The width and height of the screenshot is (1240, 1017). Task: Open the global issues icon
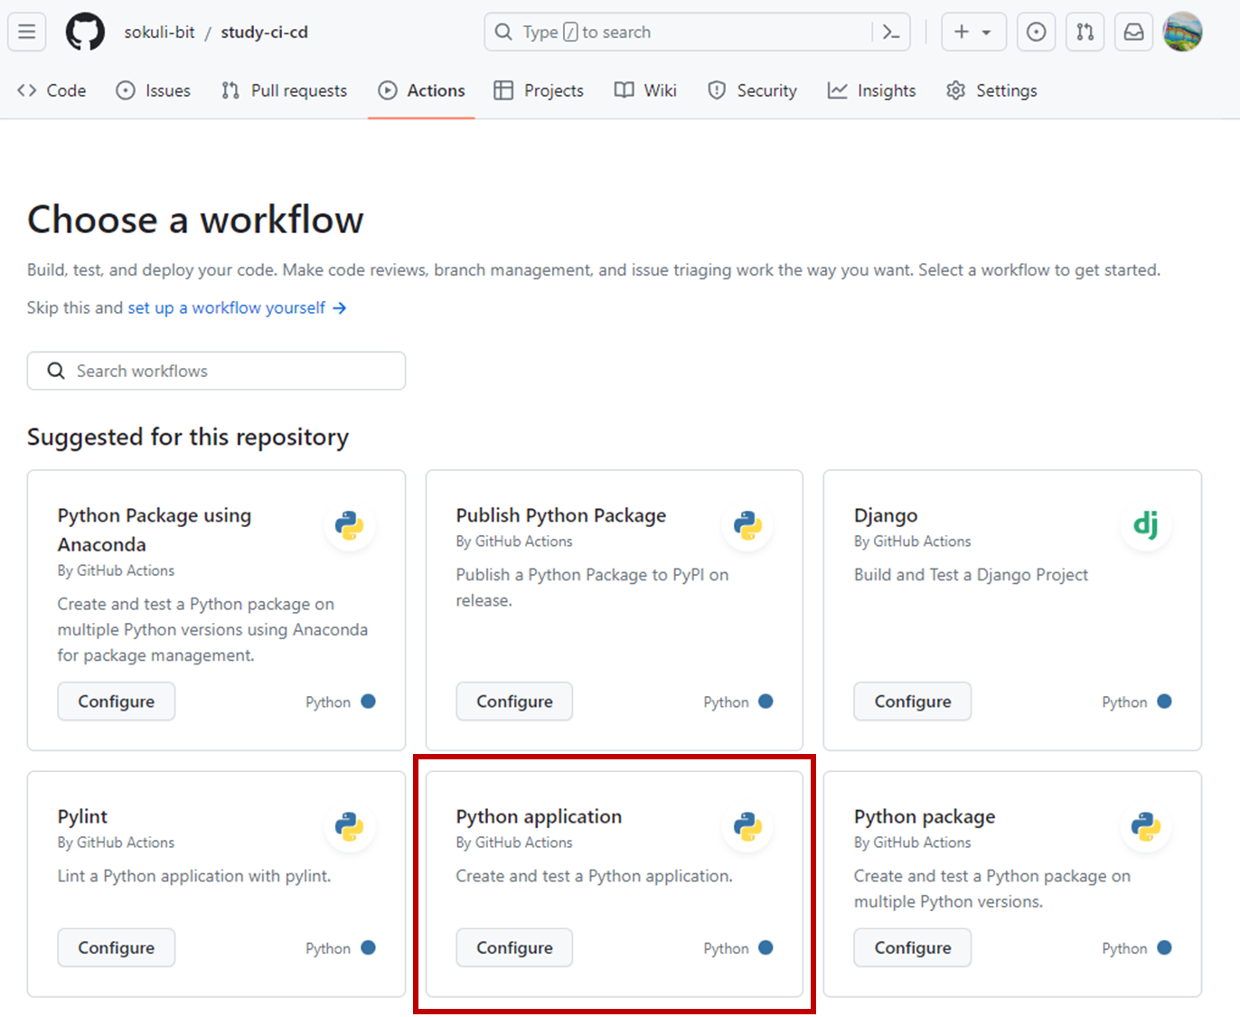coord(1037,32)
